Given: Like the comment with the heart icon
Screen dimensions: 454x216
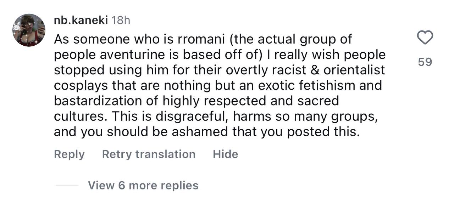Looking at the screenshot, I should (425, 38).
